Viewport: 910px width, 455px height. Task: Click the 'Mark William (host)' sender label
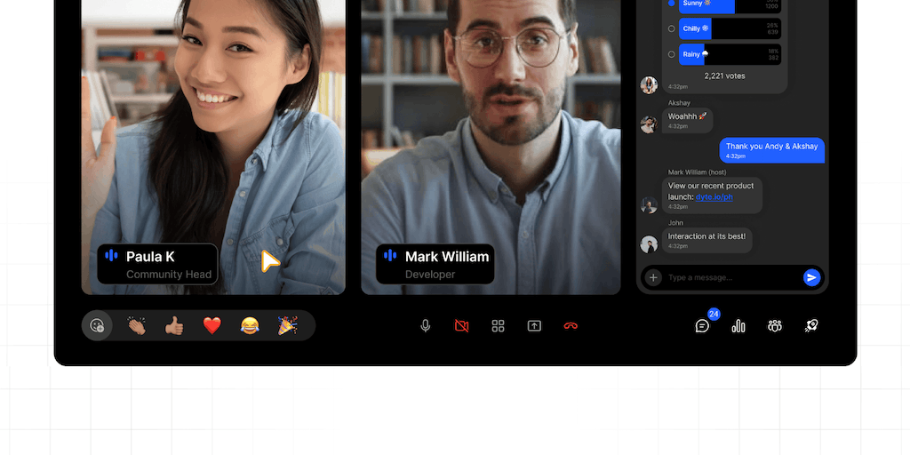click(697, 172)
